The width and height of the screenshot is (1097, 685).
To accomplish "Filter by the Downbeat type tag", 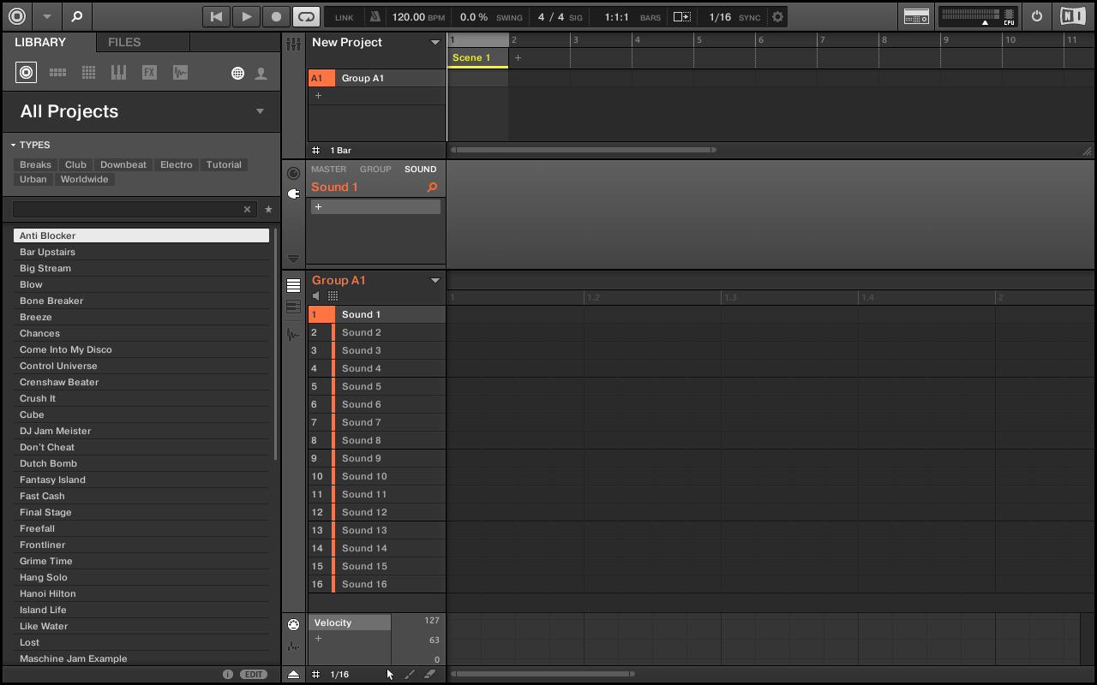I will click(123, 164).
